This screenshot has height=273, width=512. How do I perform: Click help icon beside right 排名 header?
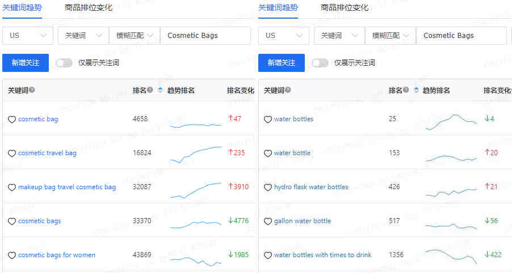click(405, 90)
